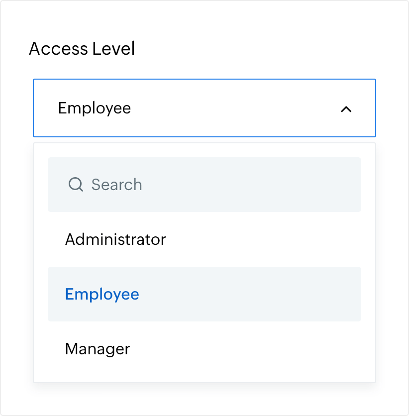Click the selected Employee value in combo box
Viewport: 409px width, 416px height.
(95, 108)
